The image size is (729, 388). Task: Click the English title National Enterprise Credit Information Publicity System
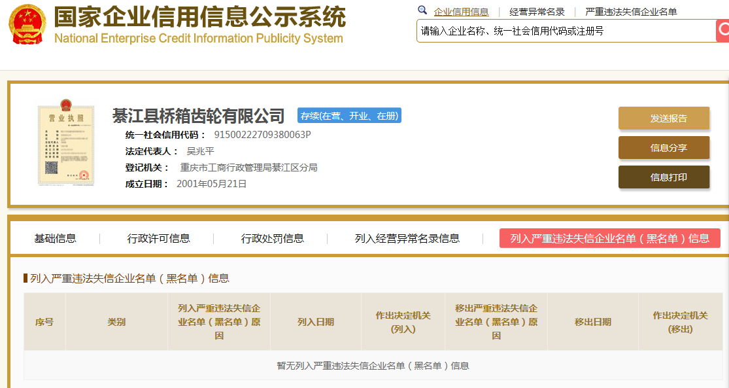(199, 38)
